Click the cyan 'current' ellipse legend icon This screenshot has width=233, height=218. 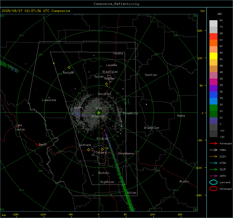pos(213,182)
